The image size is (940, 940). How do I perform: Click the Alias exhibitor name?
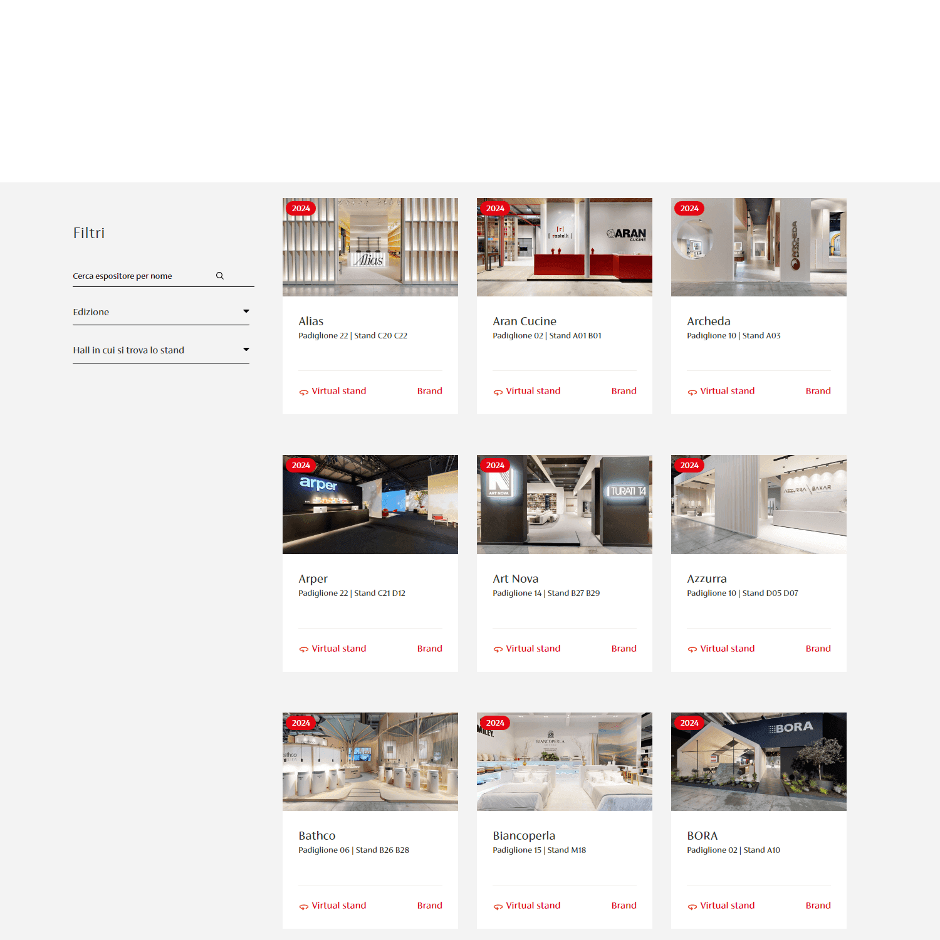click(x=311, y=321)
